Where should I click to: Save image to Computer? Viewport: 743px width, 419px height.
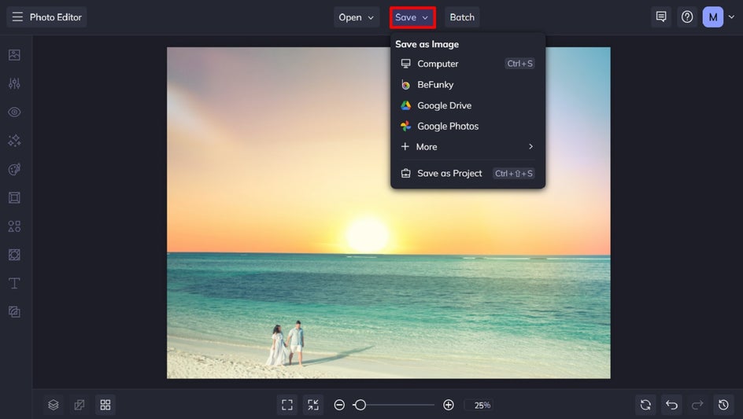click(x=468, y=64)
